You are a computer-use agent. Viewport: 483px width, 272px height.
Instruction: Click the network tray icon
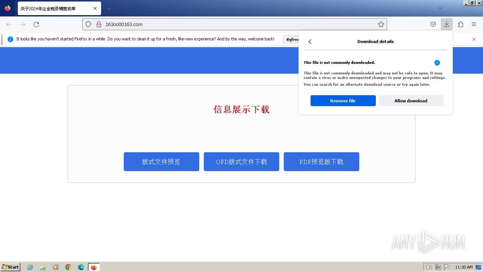tap(438, 267)
